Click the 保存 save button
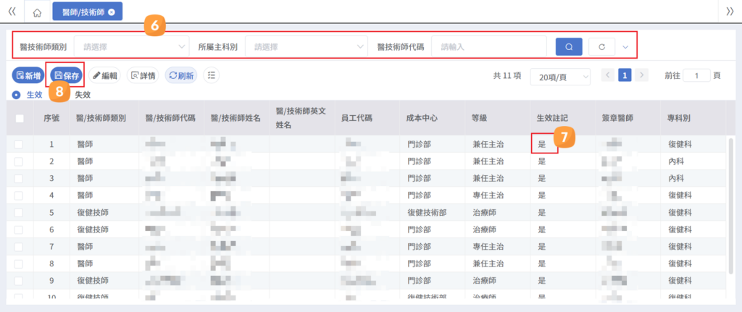742x312 pixels. [66, 75]
